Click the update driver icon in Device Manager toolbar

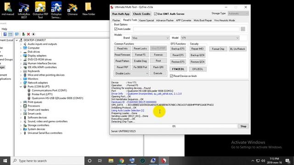[x=23, y=34]
